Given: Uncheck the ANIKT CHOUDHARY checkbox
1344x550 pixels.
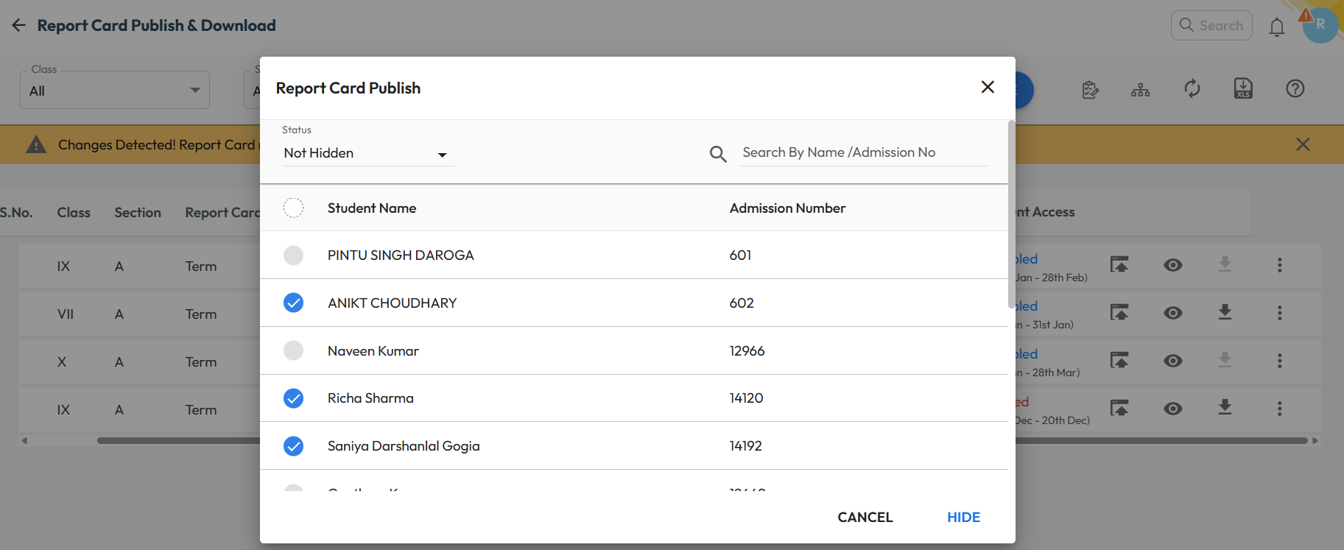Looking at the screenshot, I should coord(293,303).
